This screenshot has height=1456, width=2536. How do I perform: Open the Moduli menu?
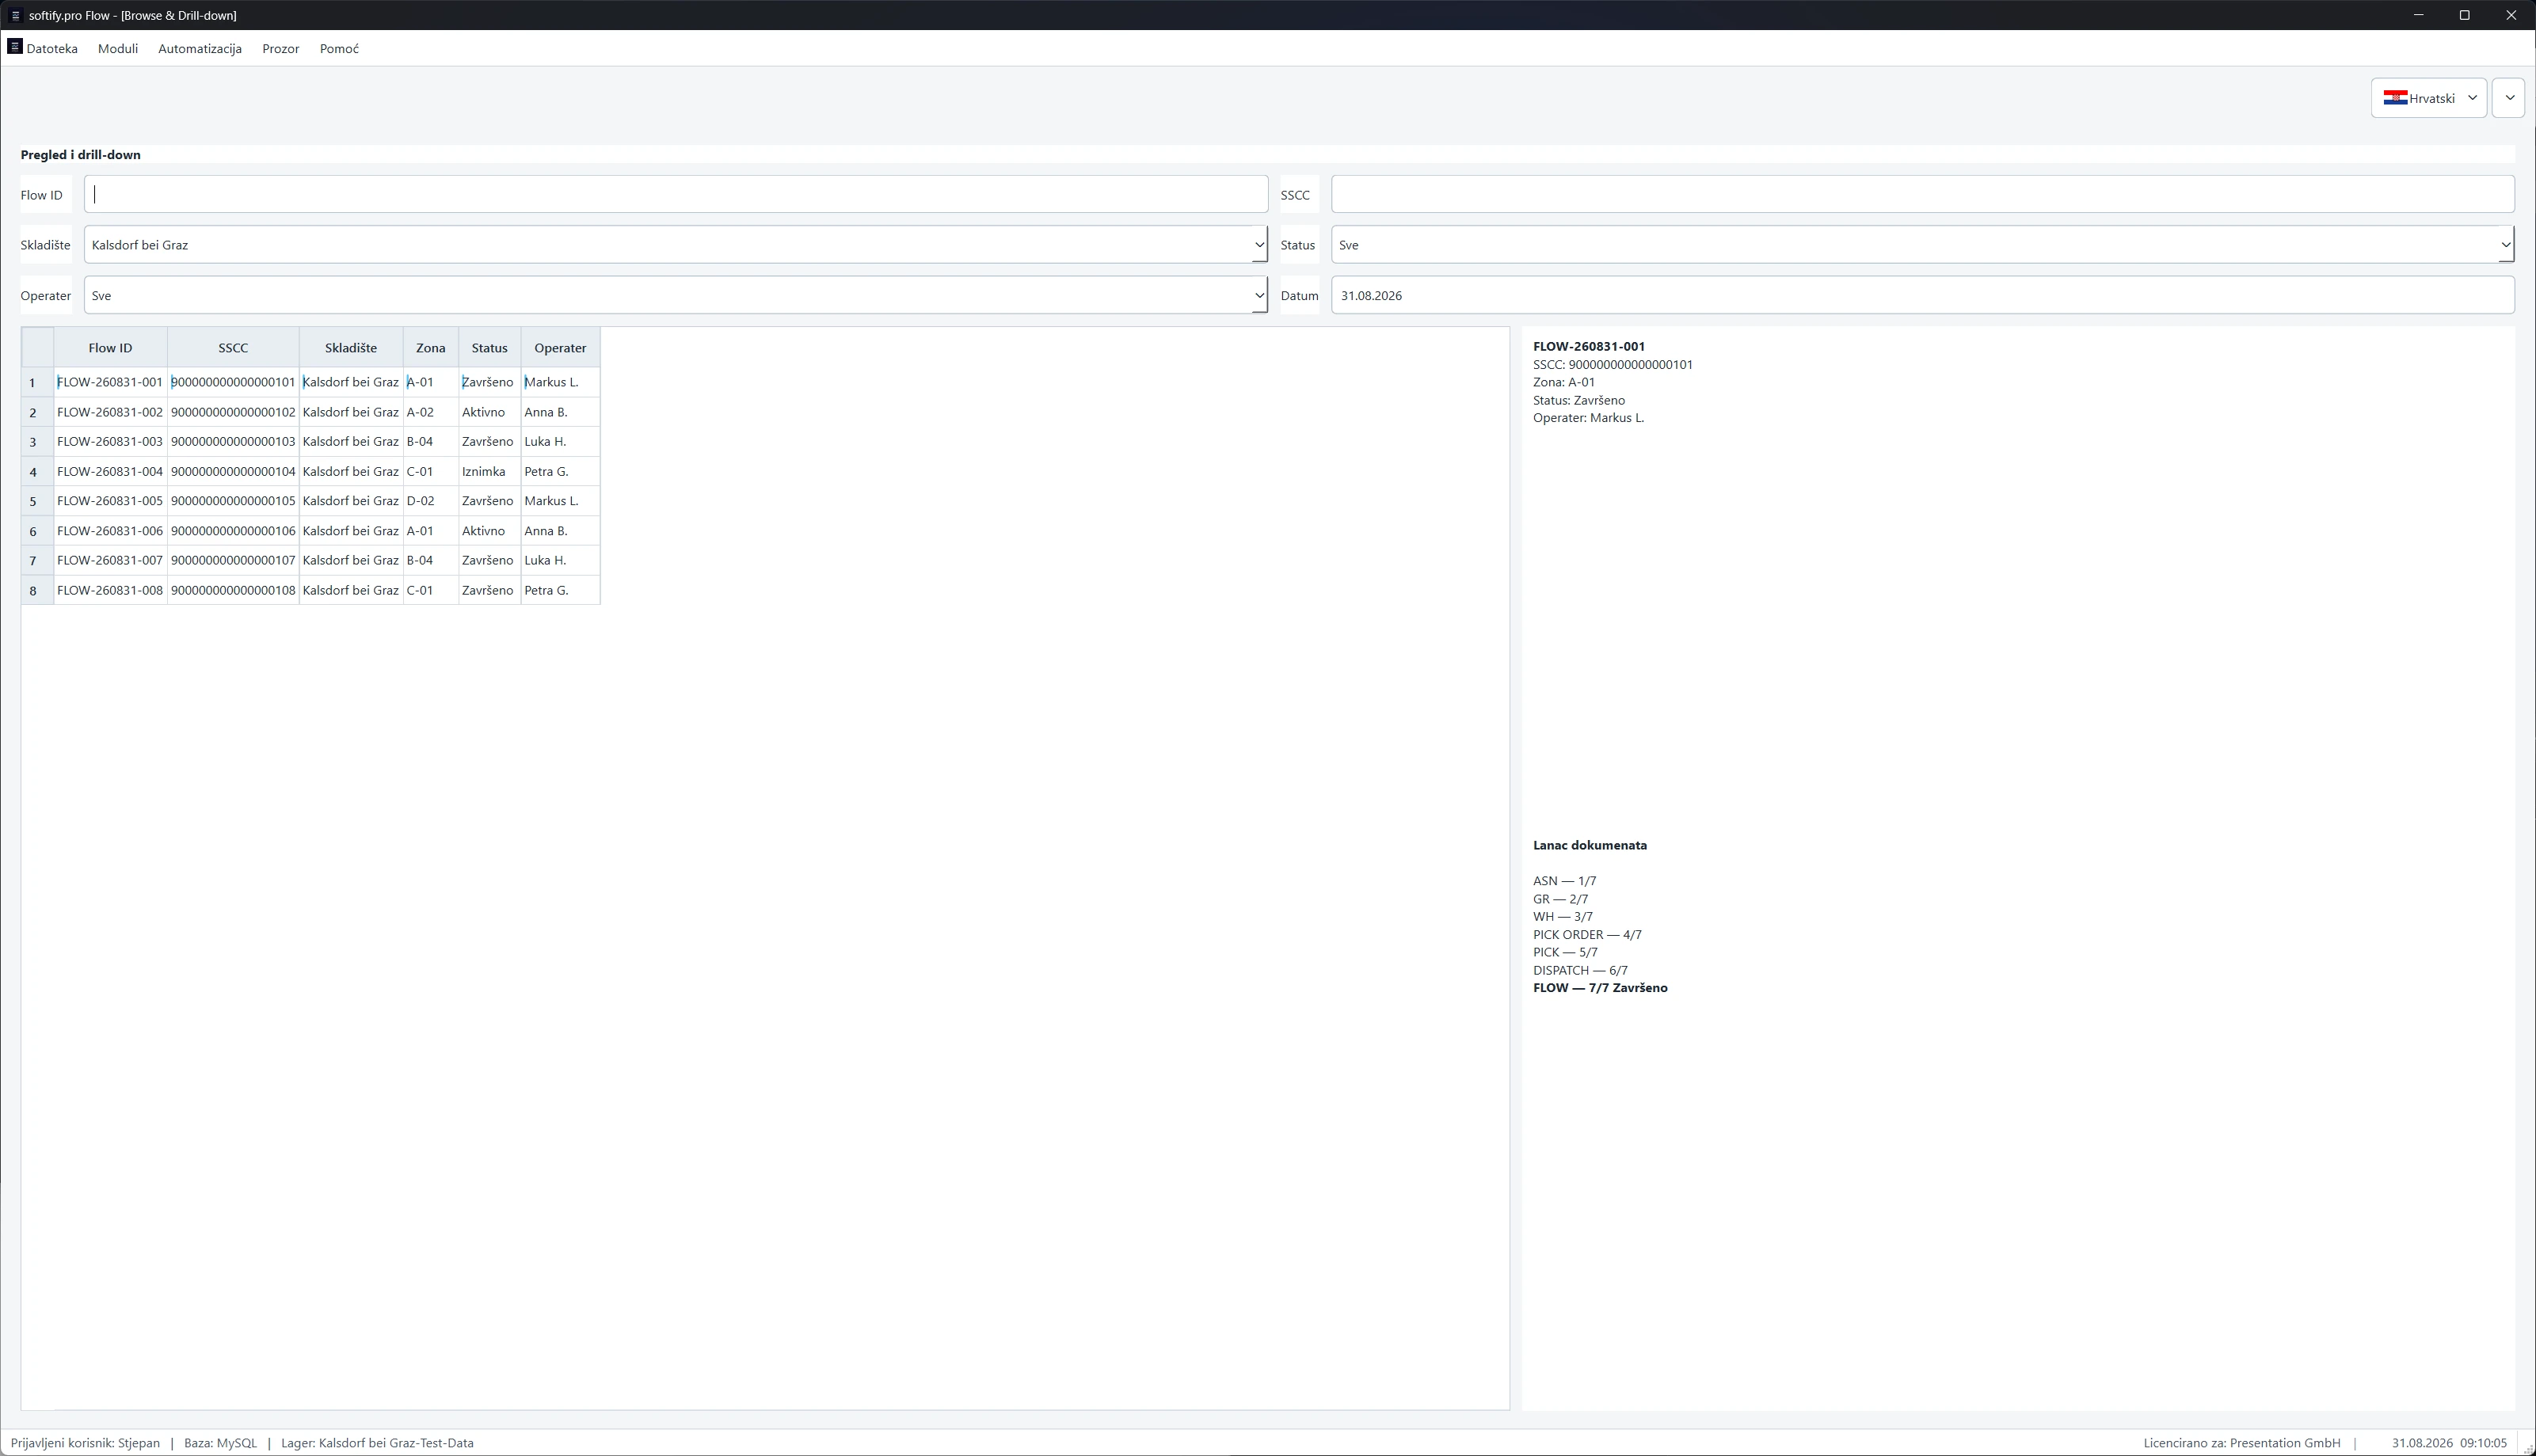(118, 48)
